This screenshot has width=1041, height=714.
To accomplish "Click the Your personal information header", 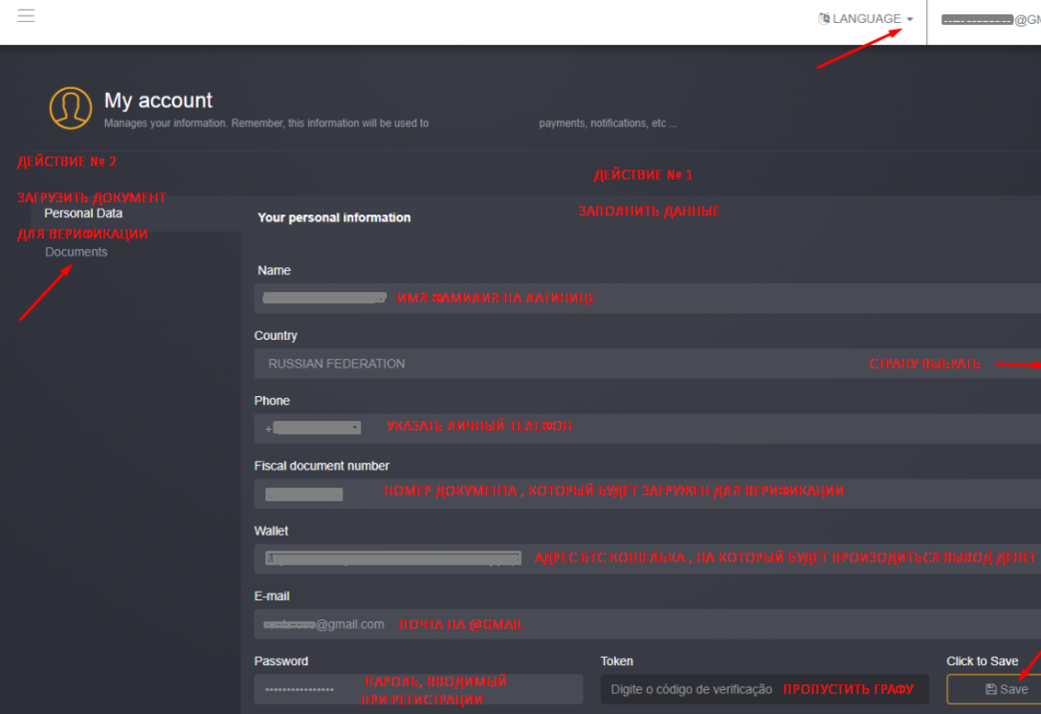I will tap(333, 217).
